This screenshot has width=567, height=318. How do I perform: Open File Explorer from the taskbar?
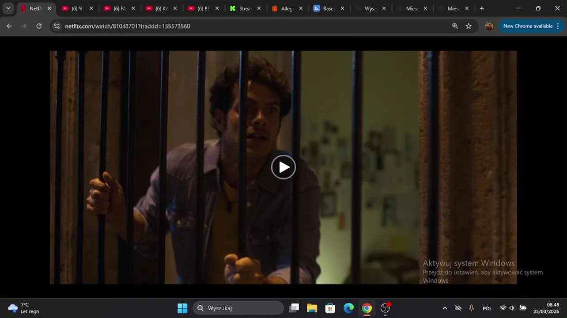tap(312, 308)
